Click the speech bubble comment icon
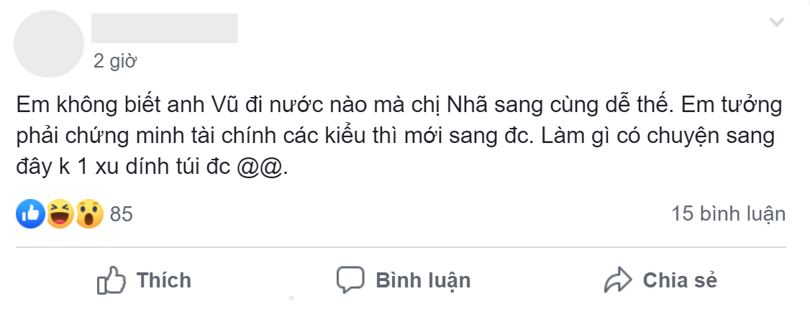This screenshot has width=810, height=309. (350, 281)
